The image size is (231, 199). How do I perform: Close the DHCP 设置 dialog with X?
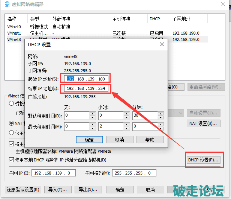click(x=162, y=44)
